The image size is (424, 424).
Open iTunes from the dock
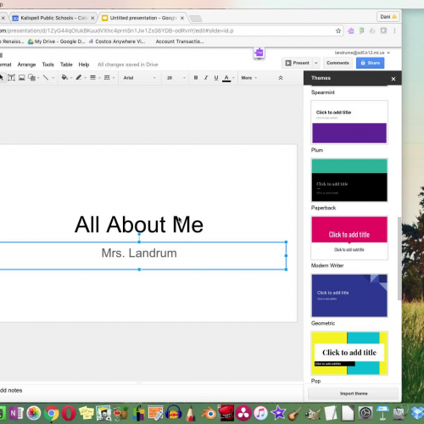point(260,413)
